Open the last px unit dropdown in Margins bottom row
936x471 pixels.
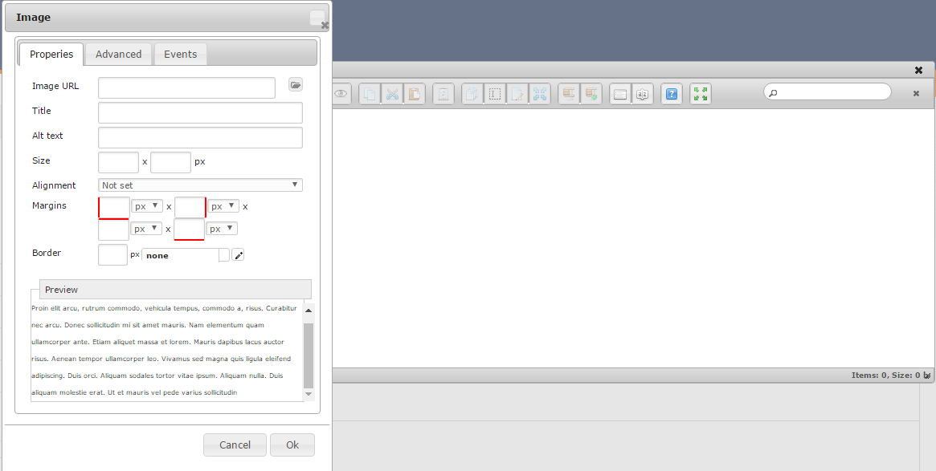click(x=222, y=229)
